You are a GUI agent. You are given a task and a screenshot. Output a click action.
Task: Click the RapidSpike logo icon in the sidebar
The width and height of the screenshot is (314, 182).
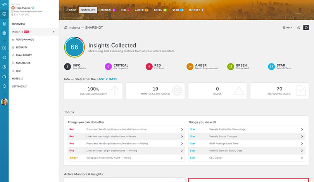4,4
